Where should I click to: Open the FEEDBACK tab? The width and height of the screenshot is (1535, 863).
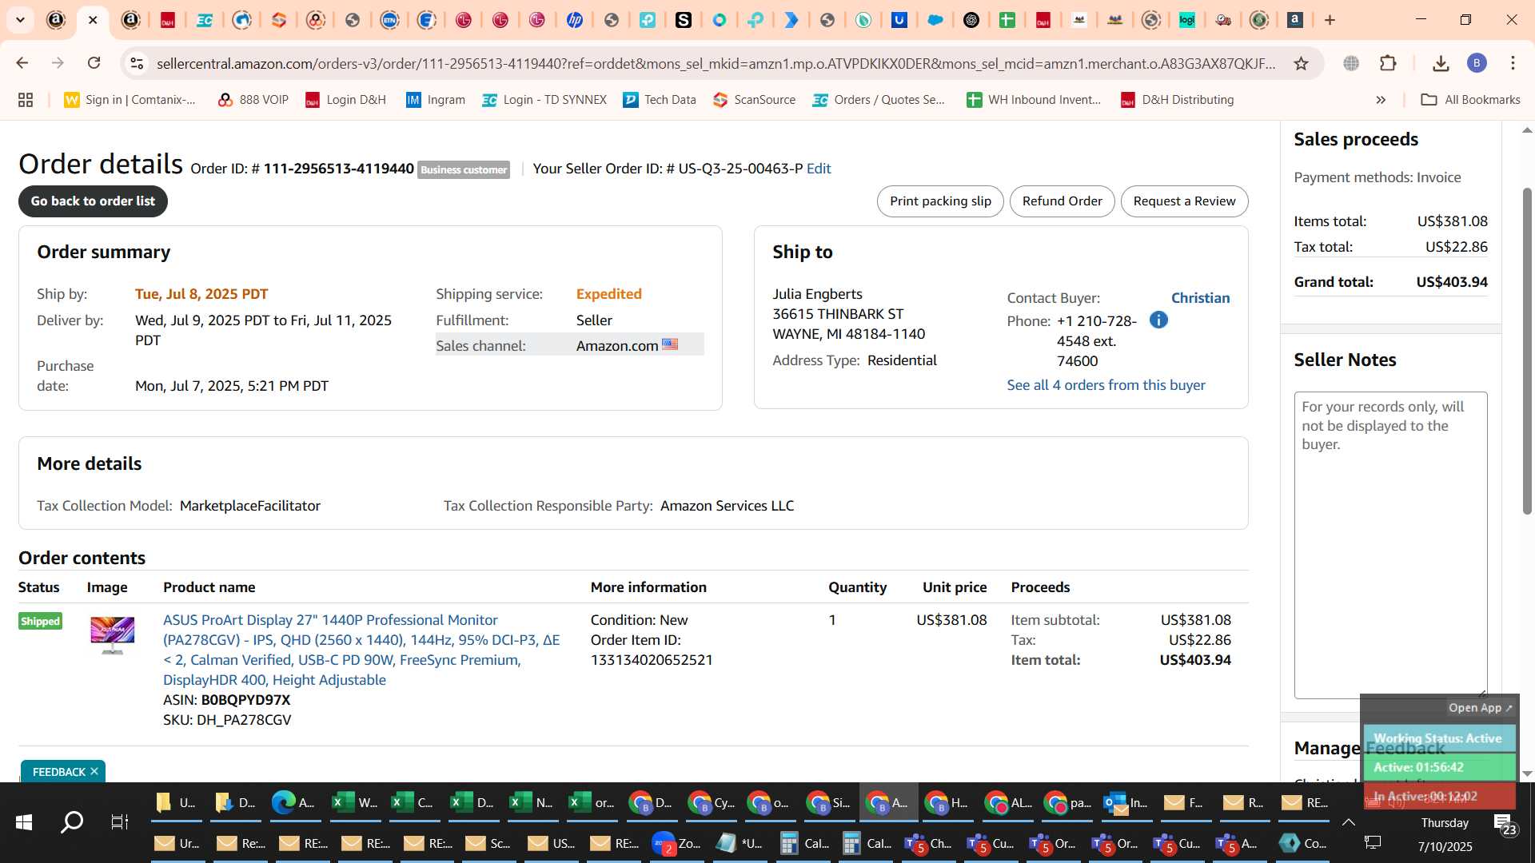click(58, 771)
